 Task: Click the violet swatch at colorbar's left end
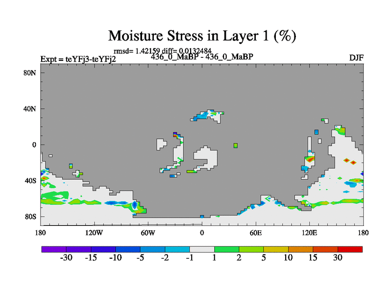pos(54,249)
